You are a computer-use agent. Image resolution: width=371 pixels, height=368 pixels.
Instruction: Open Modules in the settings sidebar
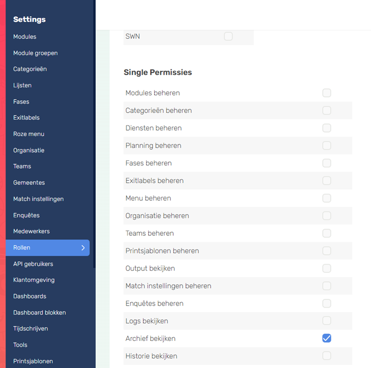click(x=25, y=37)
